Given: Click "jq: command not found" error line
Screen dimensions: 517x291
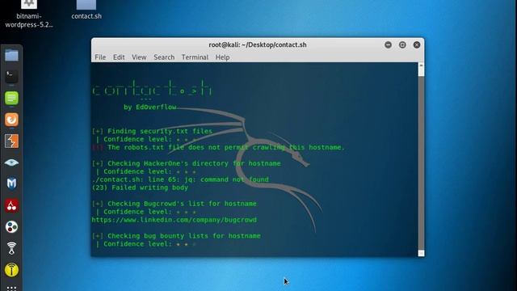Looking at the screenshot, I should coord(180,179).
